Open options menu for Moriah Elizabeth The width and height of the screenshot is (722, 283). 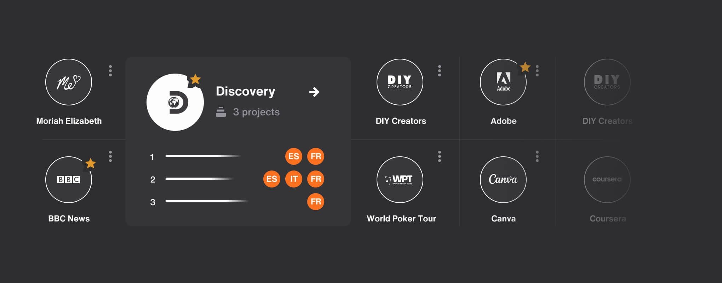110,71
